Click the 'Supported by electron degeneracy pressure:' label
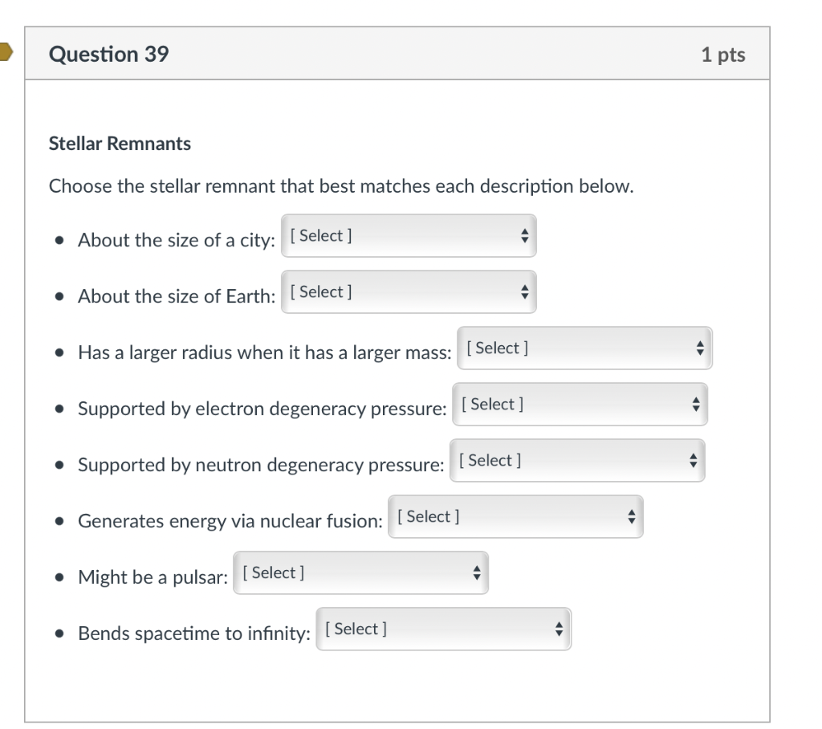This screenshot has height=729, width=822. click(x=262, y=409)
